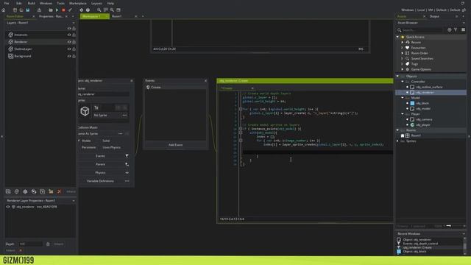The image size is (471, 265).
Task: Open the Help info toolbar icon
Action: [88, 10]
